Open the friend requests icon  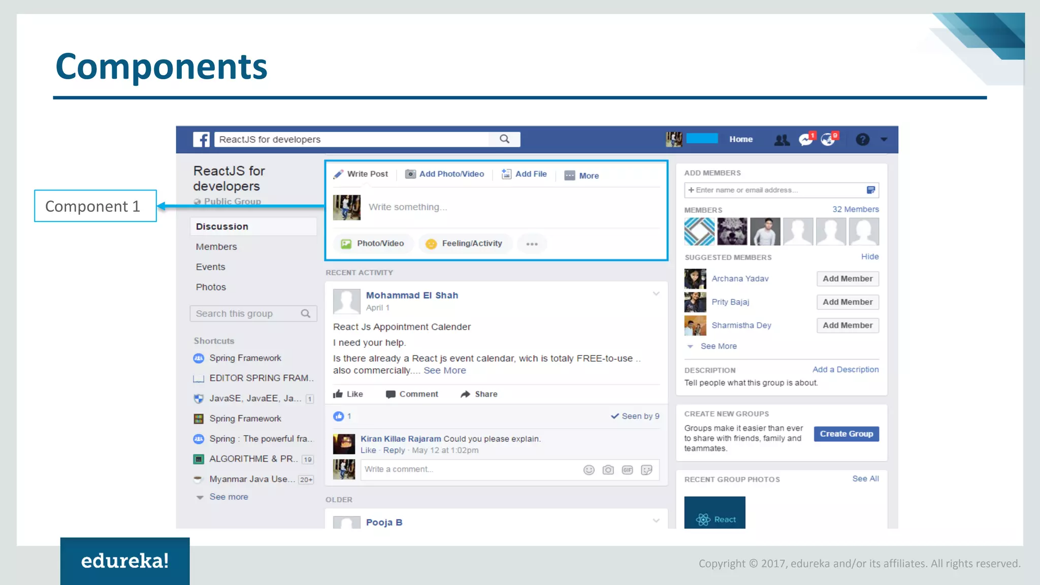[782, 140]
